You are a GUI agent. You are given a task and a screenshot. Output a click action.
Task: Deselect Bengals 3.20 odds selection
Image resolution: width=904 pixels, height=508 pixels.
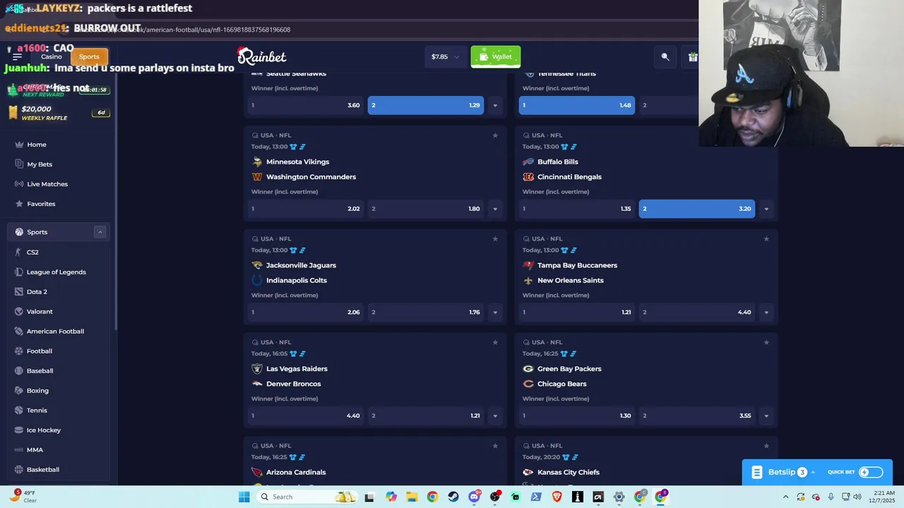click(696, 209)
